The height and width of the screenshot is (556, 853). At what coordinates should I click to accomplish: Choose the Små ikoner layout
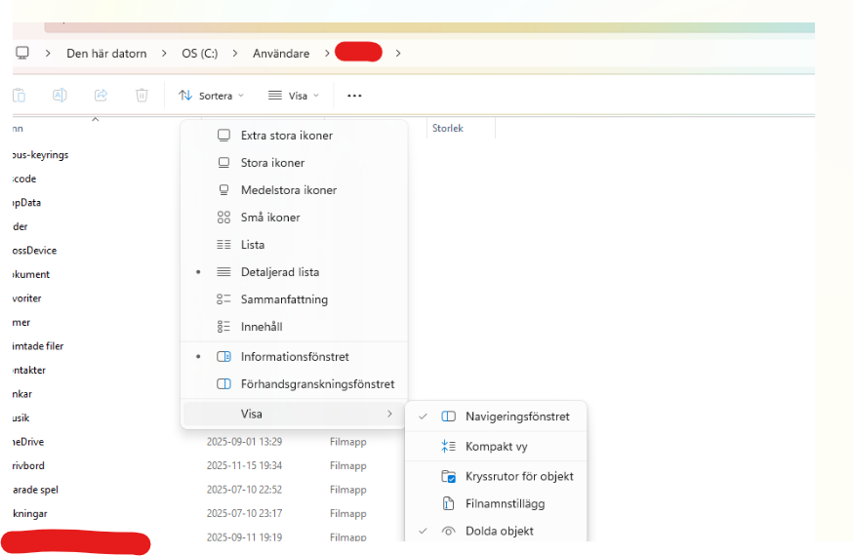[x=270, y=218]
